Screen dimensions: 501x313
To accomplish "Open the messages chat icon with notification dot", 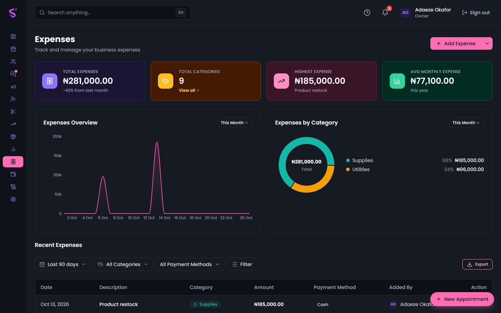I will [x=13, y=74].
